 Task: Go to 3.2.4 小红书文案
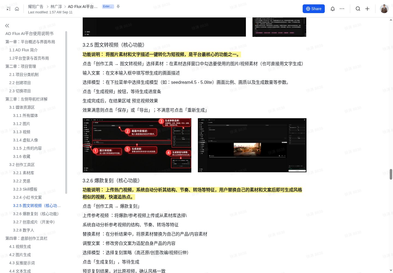pyautogui.click(x=27, y=197)
